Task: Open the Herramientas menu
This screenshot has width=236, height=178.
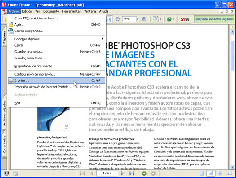Action: (71, 11)
